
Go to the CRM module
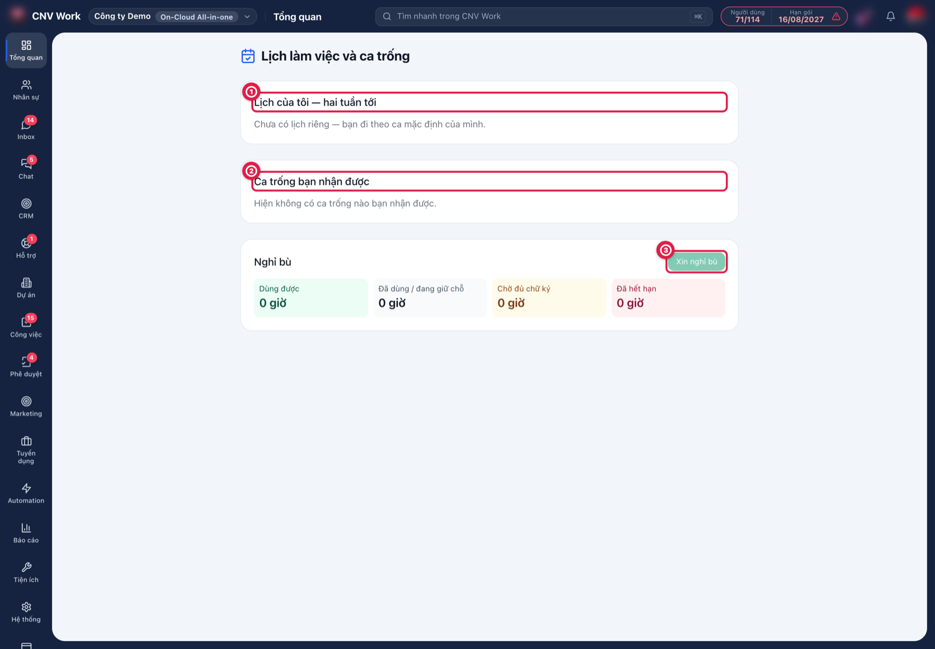click(x=26, y=209)
